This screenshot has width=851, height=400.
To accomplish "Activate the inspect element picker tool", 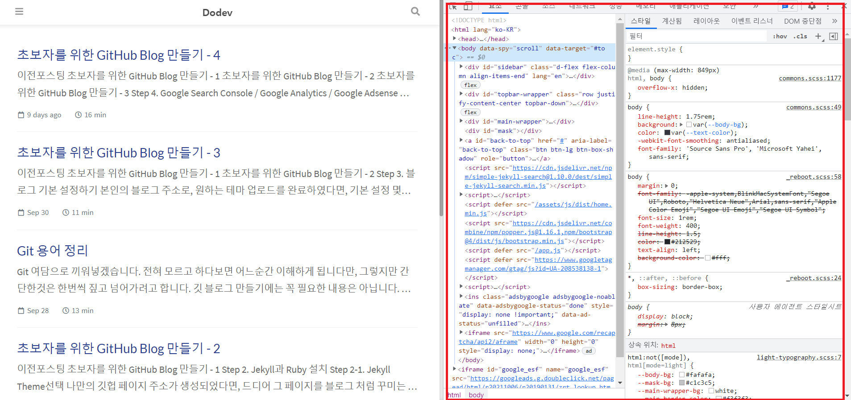I will point(453,6).
